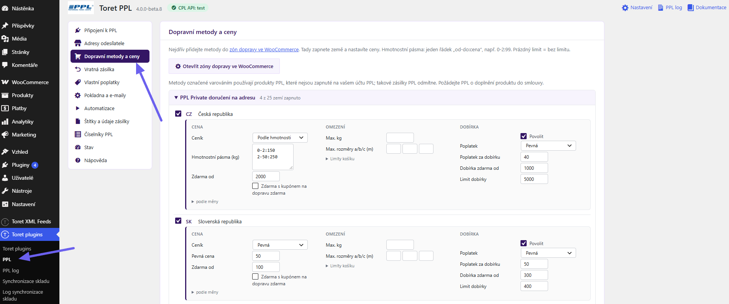Click the PPL logo in header
Image resolution: width=729 pixels, height=304 pixels.
pos(81,8)
